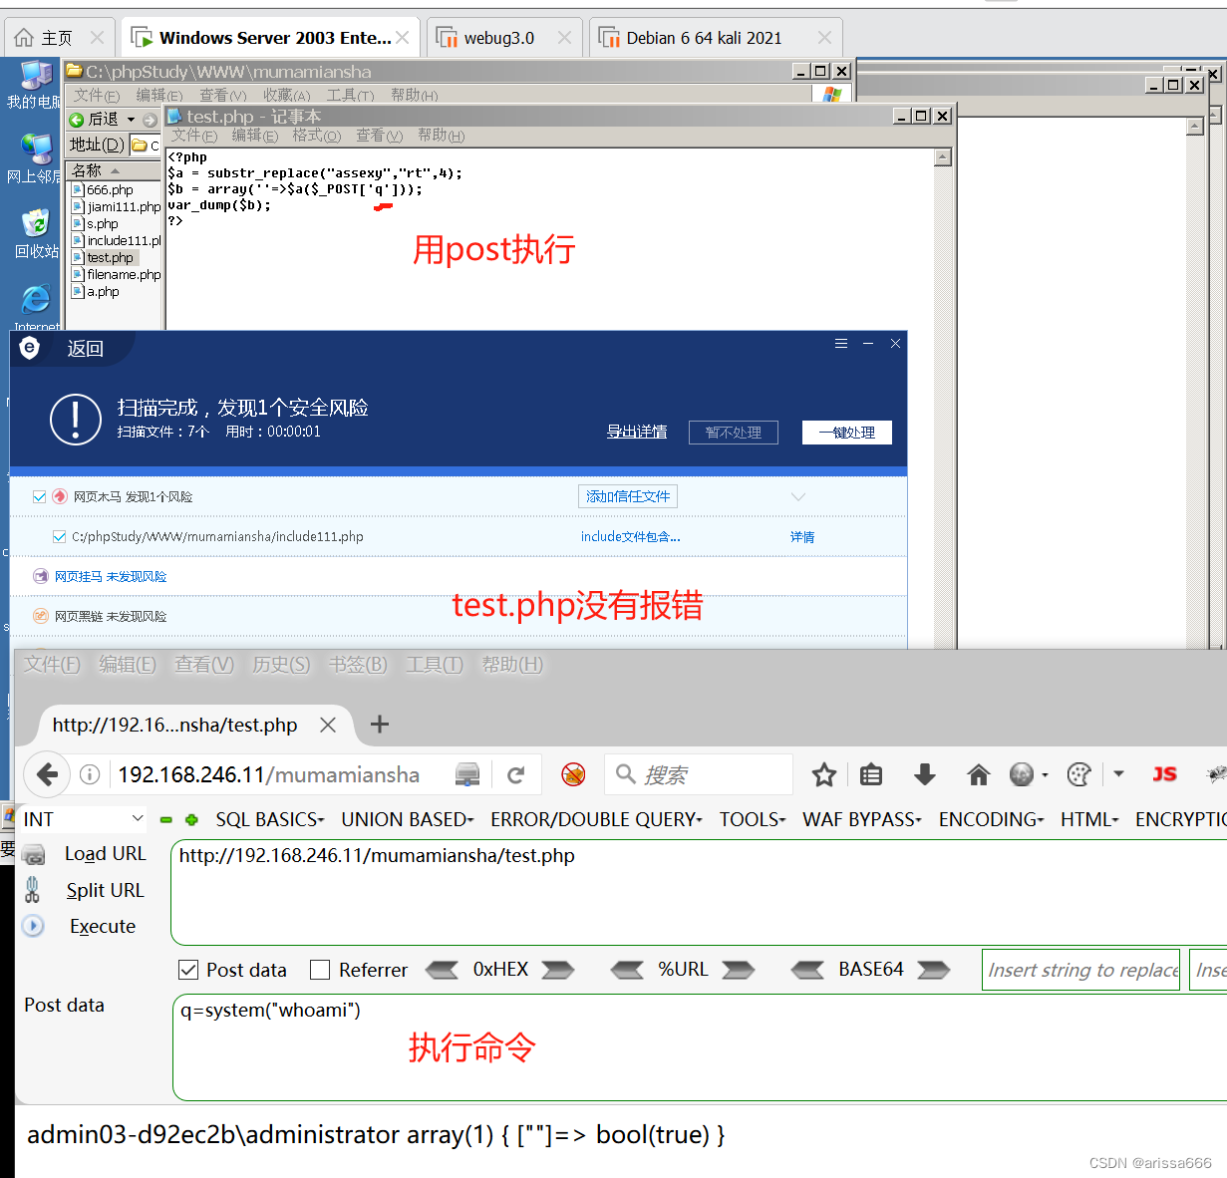Click the Execute play icon
The image size is (1227, 1178).
[33, 926]
